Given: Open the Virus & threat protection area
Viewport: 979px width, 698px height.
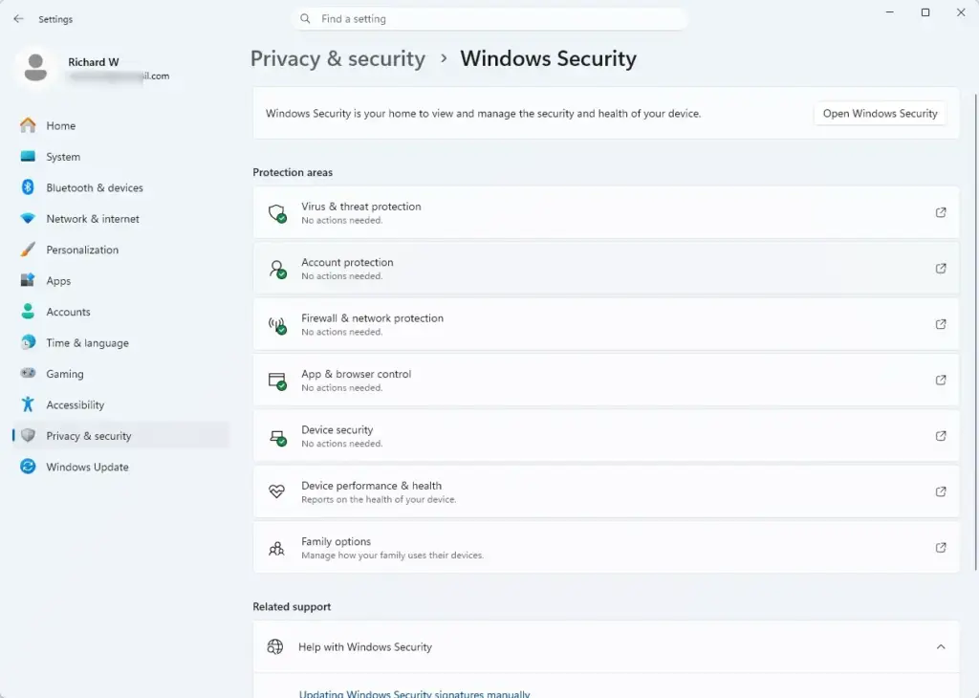Looking at the screenshot, I should pyautogui.click(x=605, y=212).
